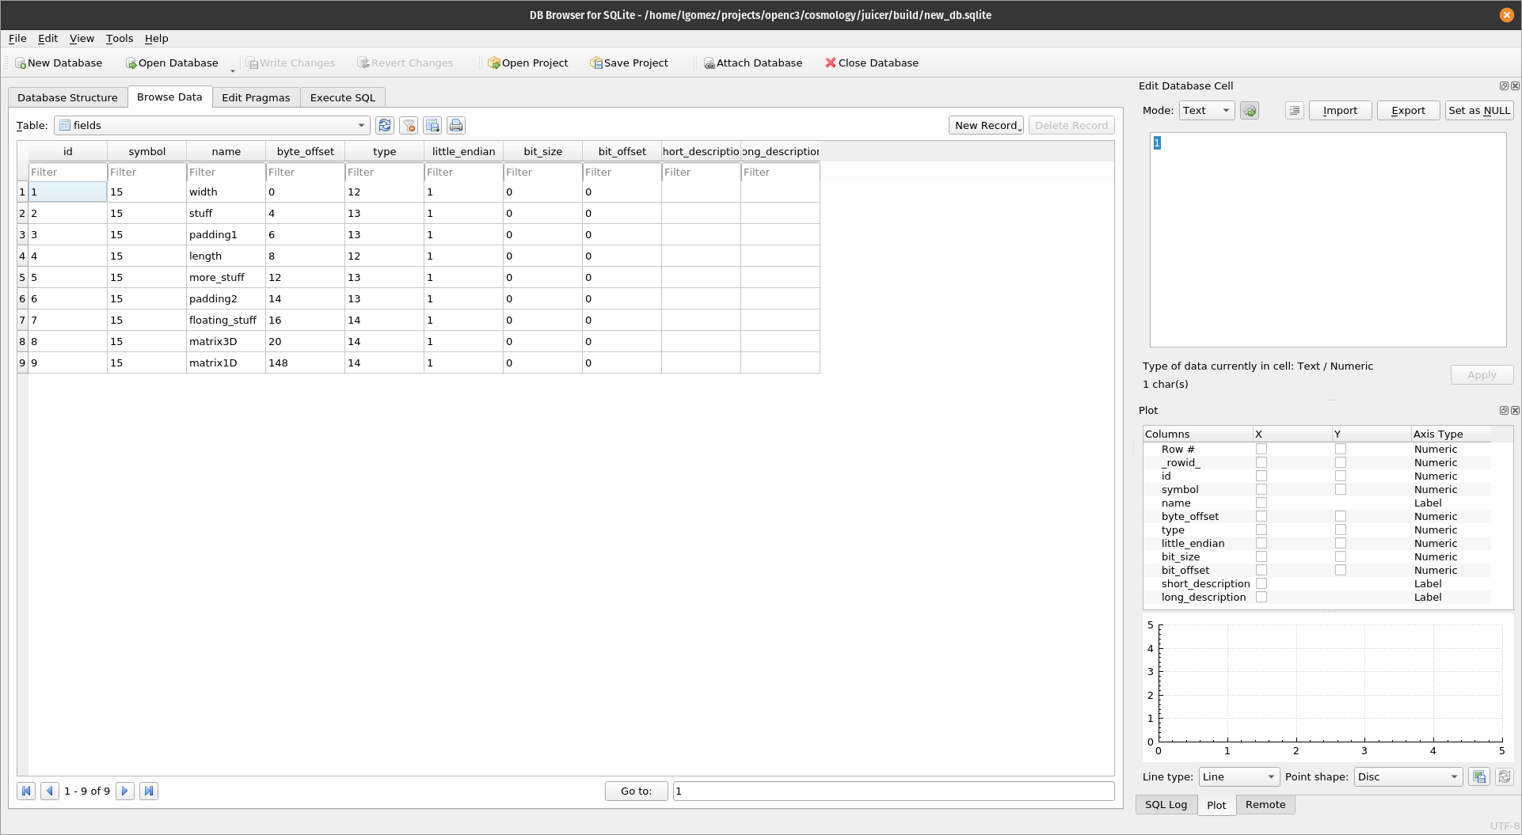Click the New Database toolbar icon
This screenshot has height=835, width=1522.
tap(21, 63)
